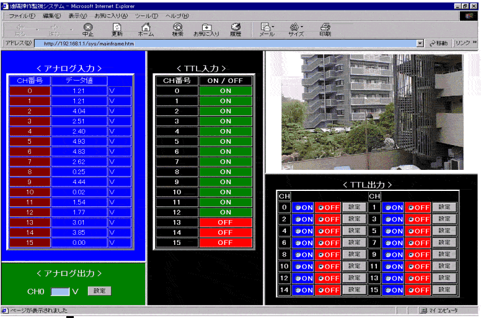
Task: Click 設定 button for analog output CH0
Action: [x=100, y=290]
